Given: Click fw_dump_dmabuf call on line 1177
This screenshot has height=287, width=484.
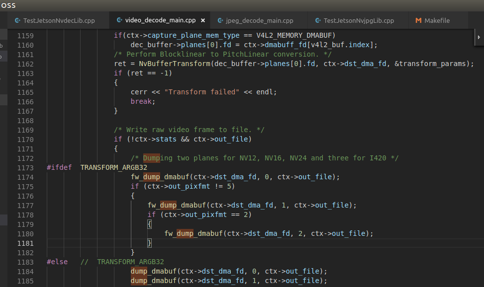Looking at the screenshot, I should click(x=177, y=205).
